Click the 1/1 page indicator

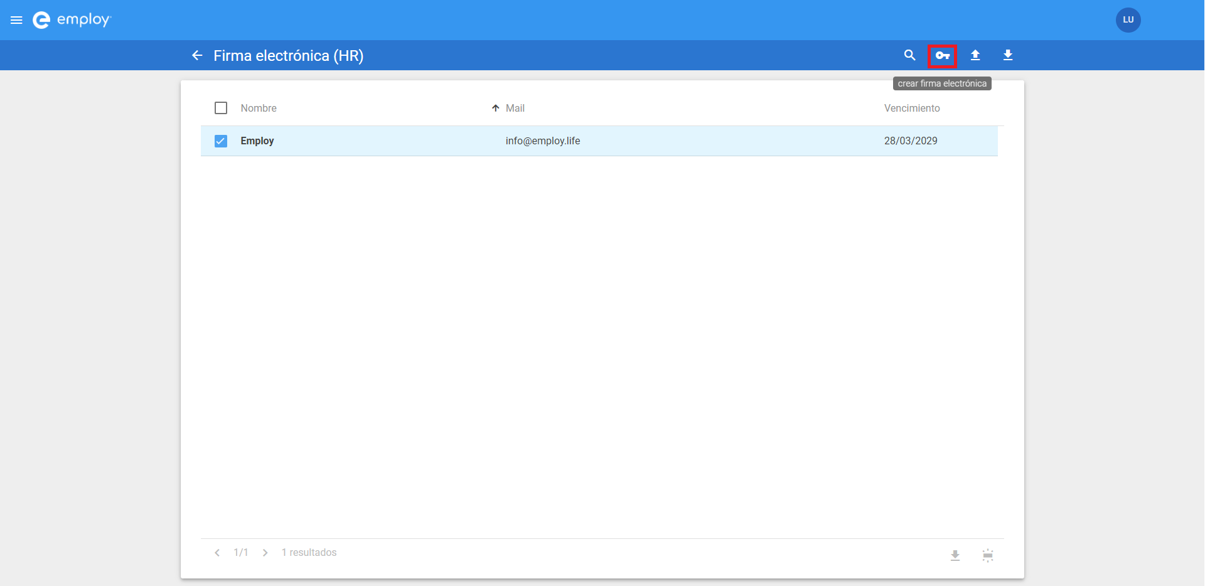coord(241,553)
